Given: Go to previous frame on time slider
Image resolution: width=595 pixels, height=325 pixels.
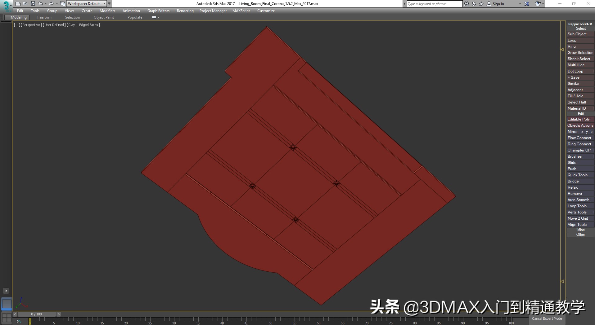Looking at the screenshot, I should [x=15, y=314].
